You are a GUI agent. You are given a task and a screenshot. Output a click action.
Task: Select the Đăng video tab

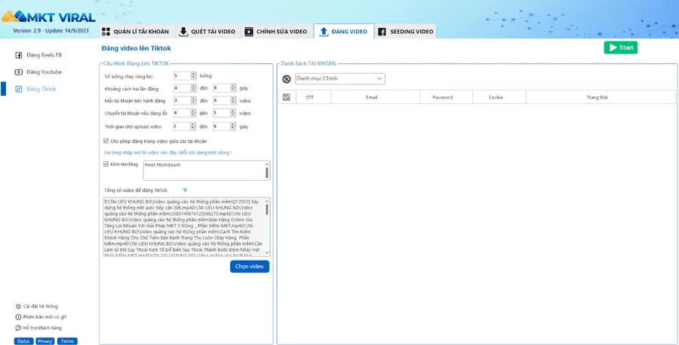point(343,32)
